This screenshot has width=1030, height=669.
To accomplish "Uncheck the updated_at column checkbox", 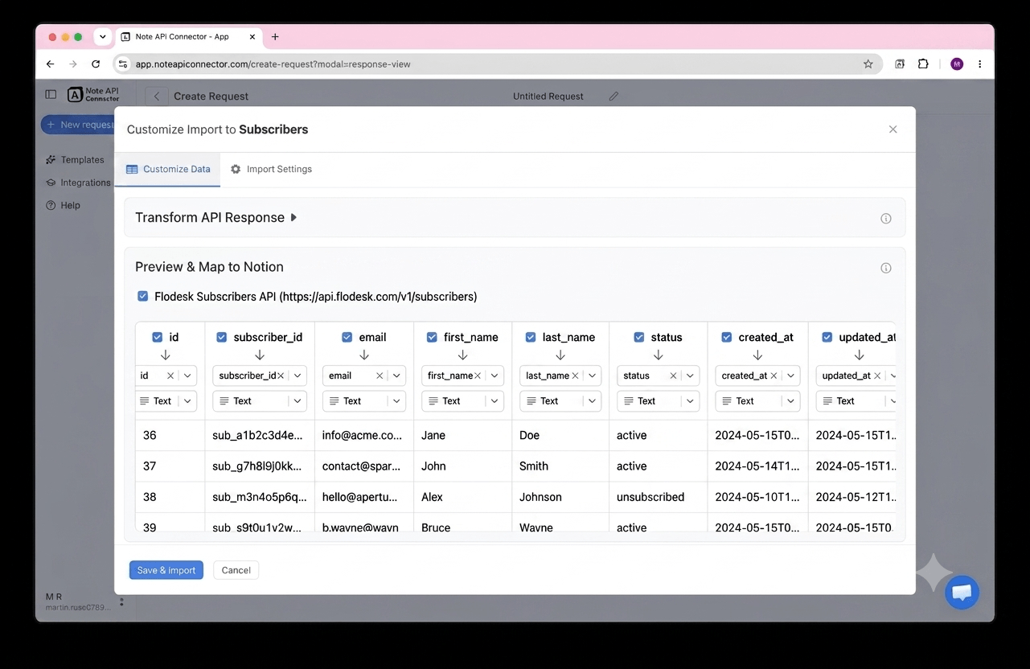I will coord(827,338).
